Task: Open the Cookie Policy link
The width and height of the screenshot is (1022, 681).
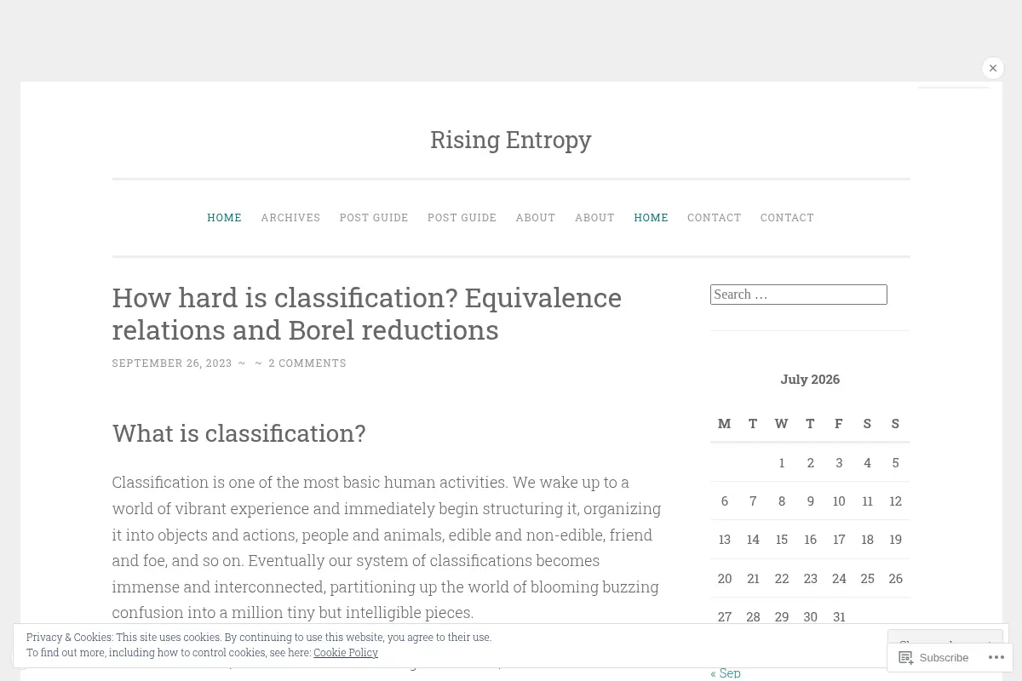Action: tap(346, 652)
